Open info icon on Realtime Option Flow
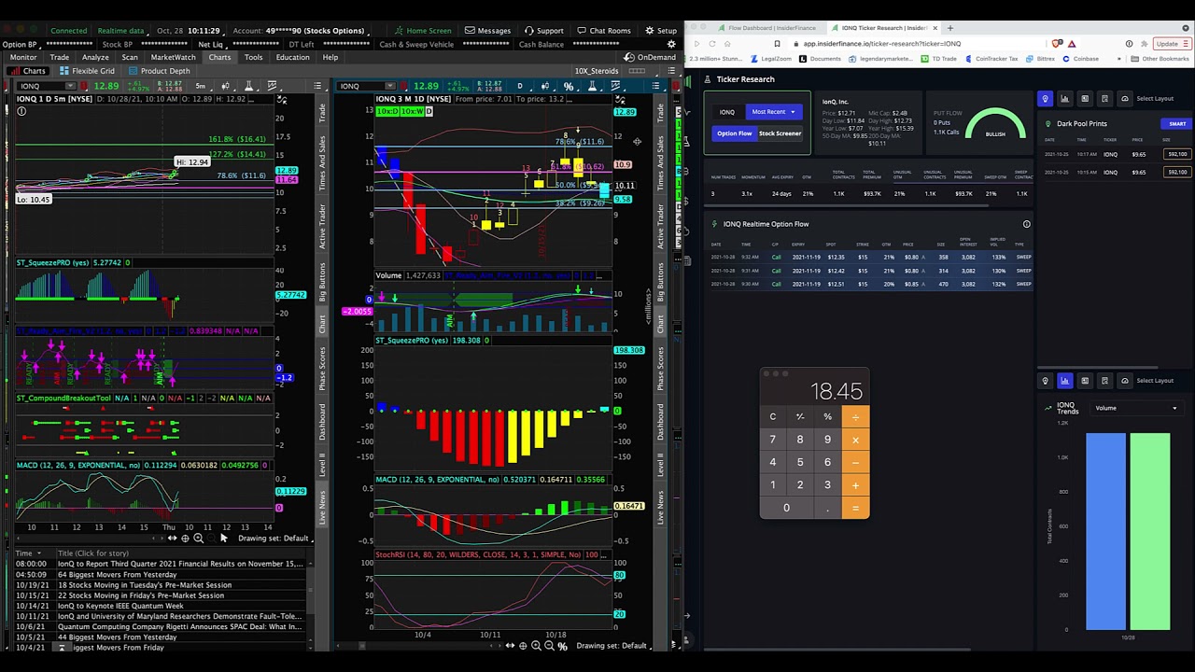 1026,224
